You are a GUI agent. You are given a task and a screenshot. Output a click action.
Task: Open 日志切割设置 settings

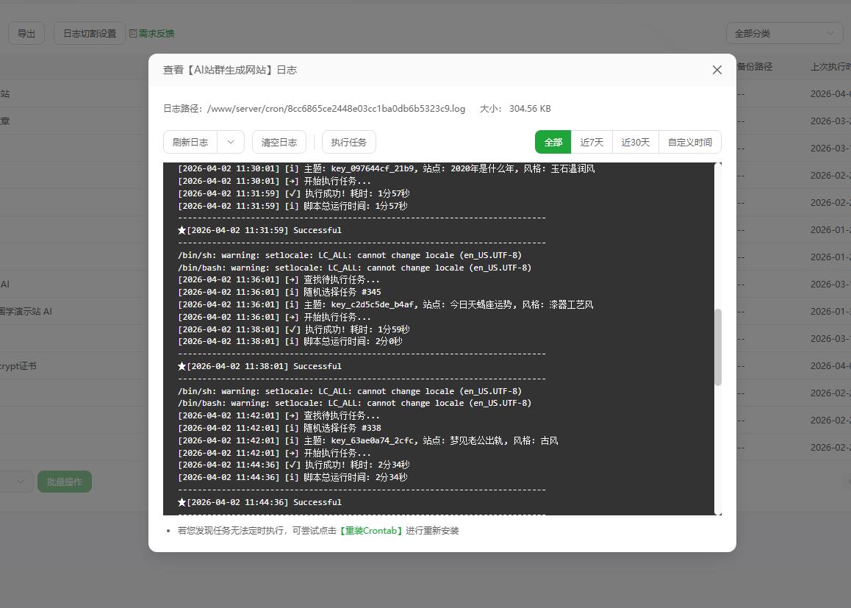90,33
